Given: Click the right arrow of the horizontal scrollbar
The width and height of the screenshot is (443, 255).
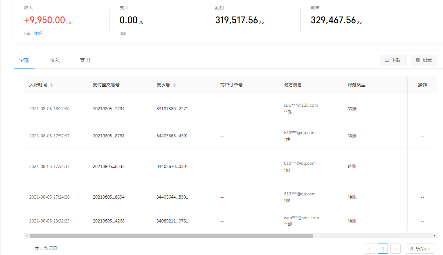Looking at the screenshot, I should (x=434, y=235).
